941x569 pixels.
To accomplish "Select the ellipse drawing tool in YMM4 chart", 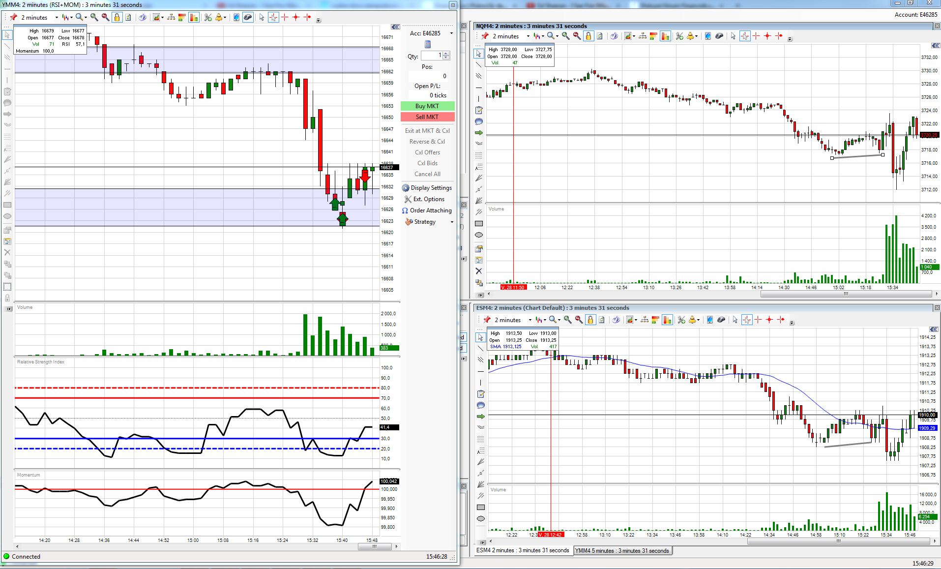I will point(7,216).
